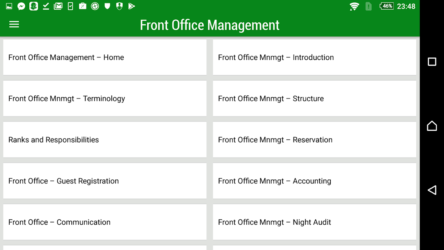The width and height of the screenshot is (444, 250).
Task: Open Front Office Mnmgt – Accounting
Action: 314,181
